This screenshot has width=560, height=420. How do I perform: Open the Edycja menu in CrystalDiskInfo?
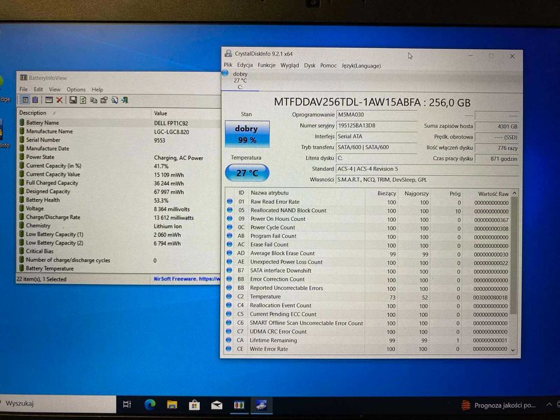point(245,65)
